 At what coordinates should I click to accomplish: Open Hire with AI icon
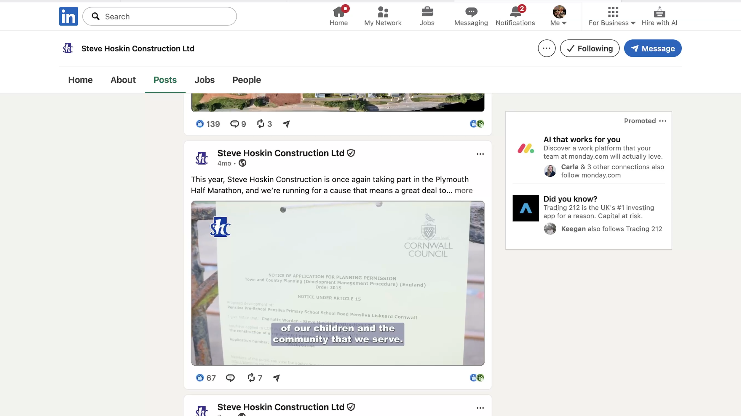pyautogui.click(x=659, y=16)
